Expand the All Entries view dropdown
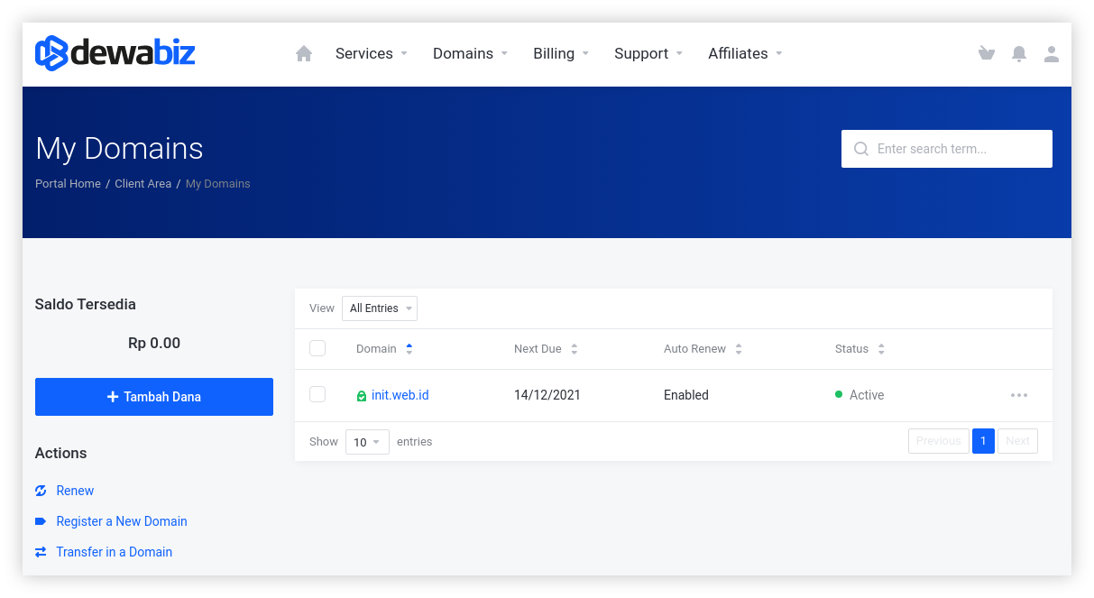 (380, 308)
